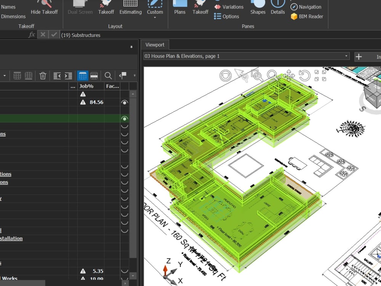Click the fit-to-extents arrows in viewport
The image size is (381, 286).
coord(320,76)
